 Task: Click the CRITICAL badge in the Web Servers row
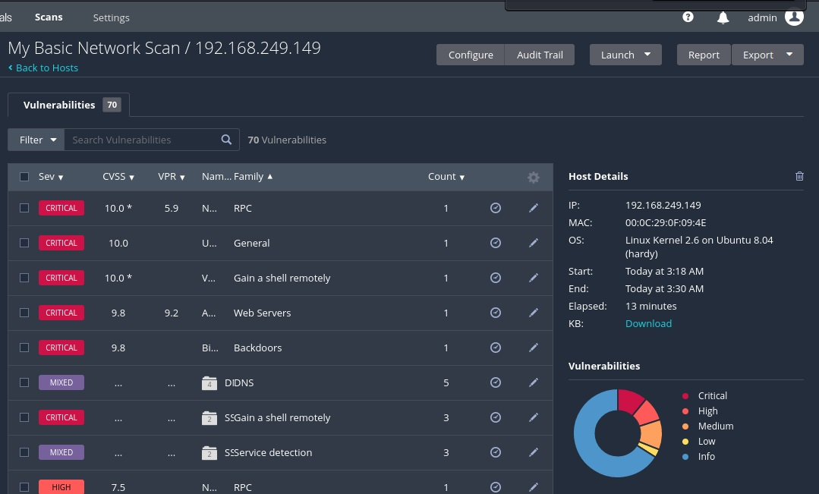61,313
